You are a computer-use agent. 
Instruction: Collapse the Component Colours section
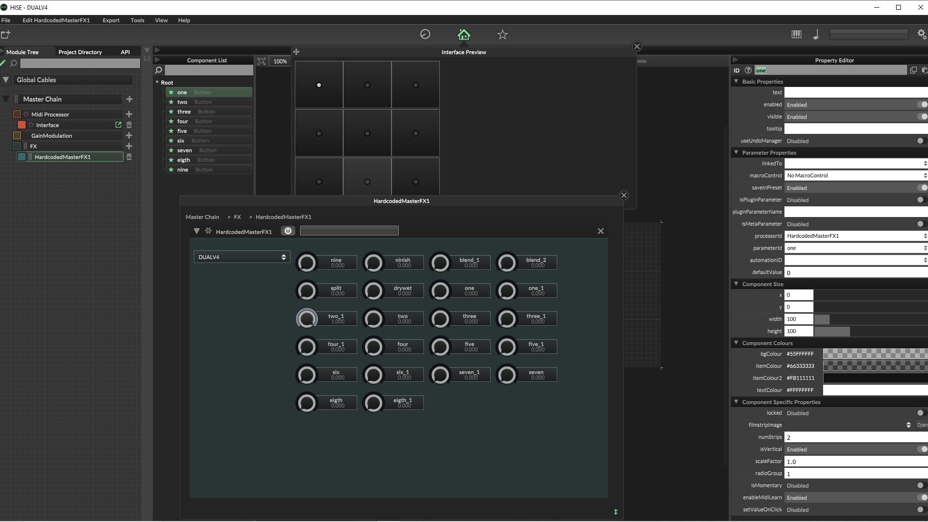[736, 343]
